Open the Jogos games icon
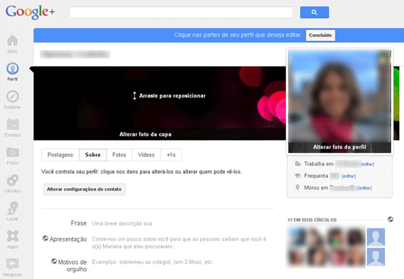This screenshot has width=404, height=279. coord(12,236)
